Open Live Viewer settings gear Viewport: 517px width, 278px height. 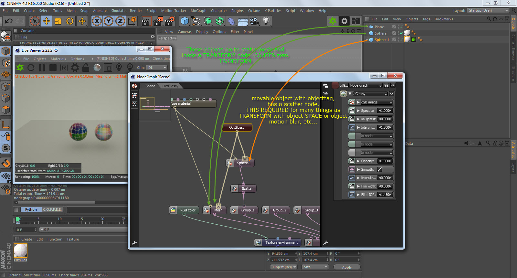[75, 68]
